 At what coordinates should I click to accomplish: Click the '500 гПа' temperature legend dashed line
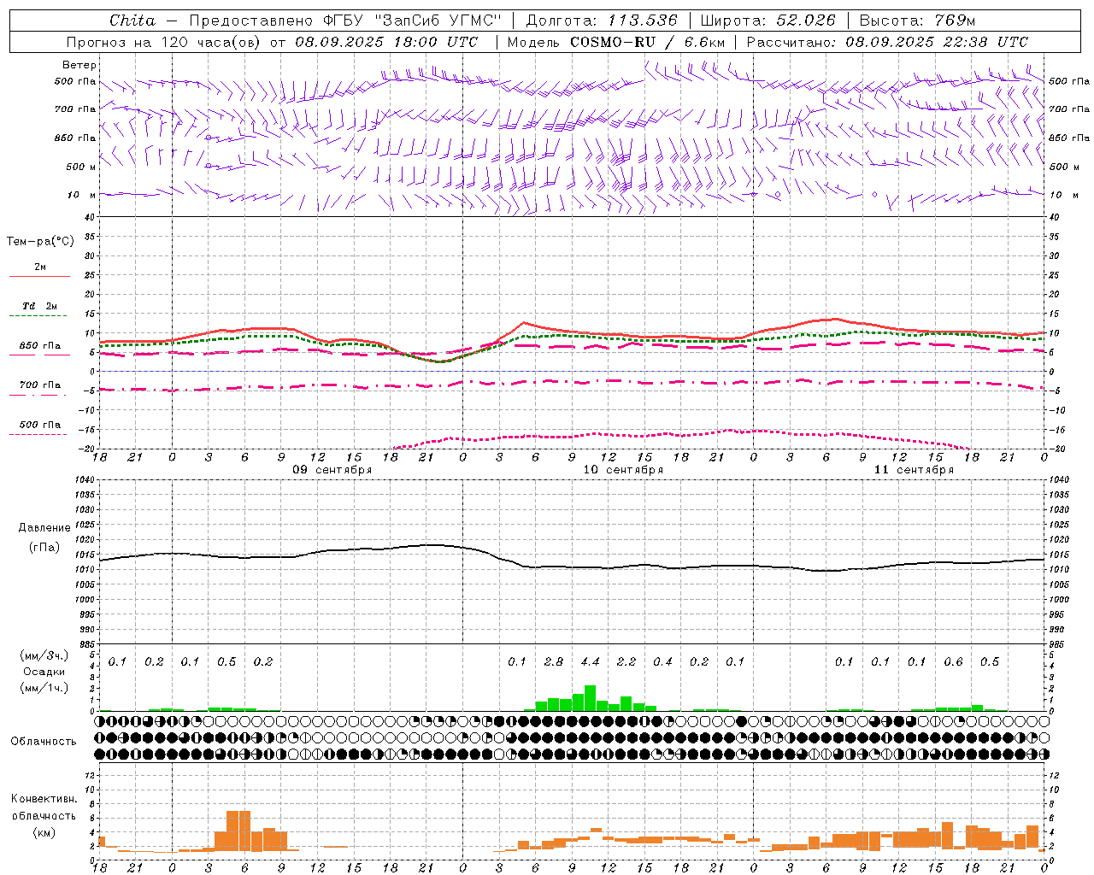38,434
